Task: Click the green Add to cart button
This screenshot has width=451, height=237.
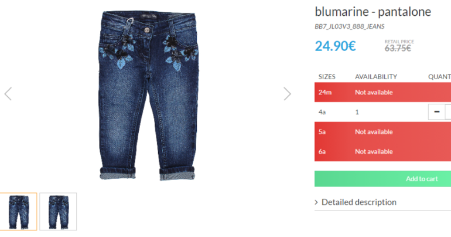Action: tap(383, 178)
